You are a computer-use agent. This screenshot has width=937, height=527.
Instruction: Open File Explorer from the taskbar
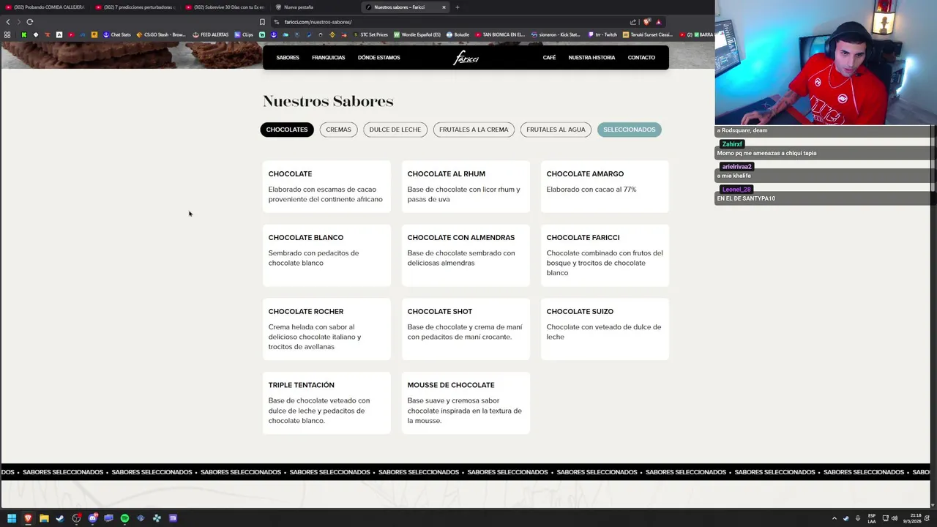pos(44,518)
